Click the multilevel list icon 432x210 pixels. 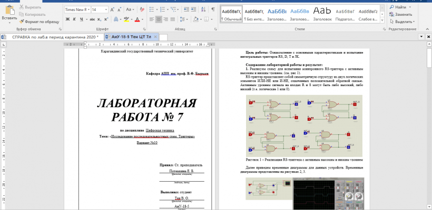pos(173,9)
